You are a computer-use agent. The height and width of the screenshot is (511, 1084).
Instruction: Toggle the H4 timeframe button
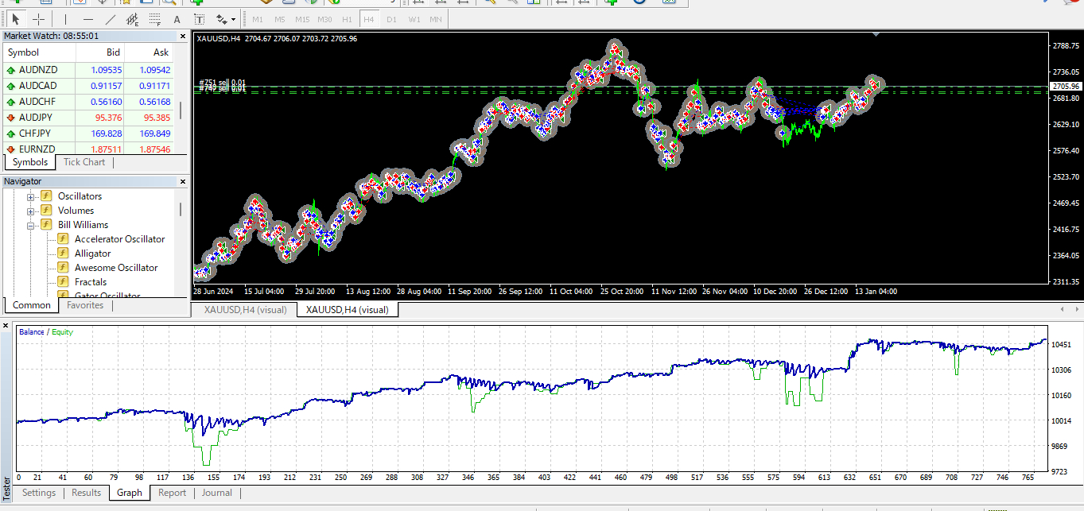tap(369, 19)
